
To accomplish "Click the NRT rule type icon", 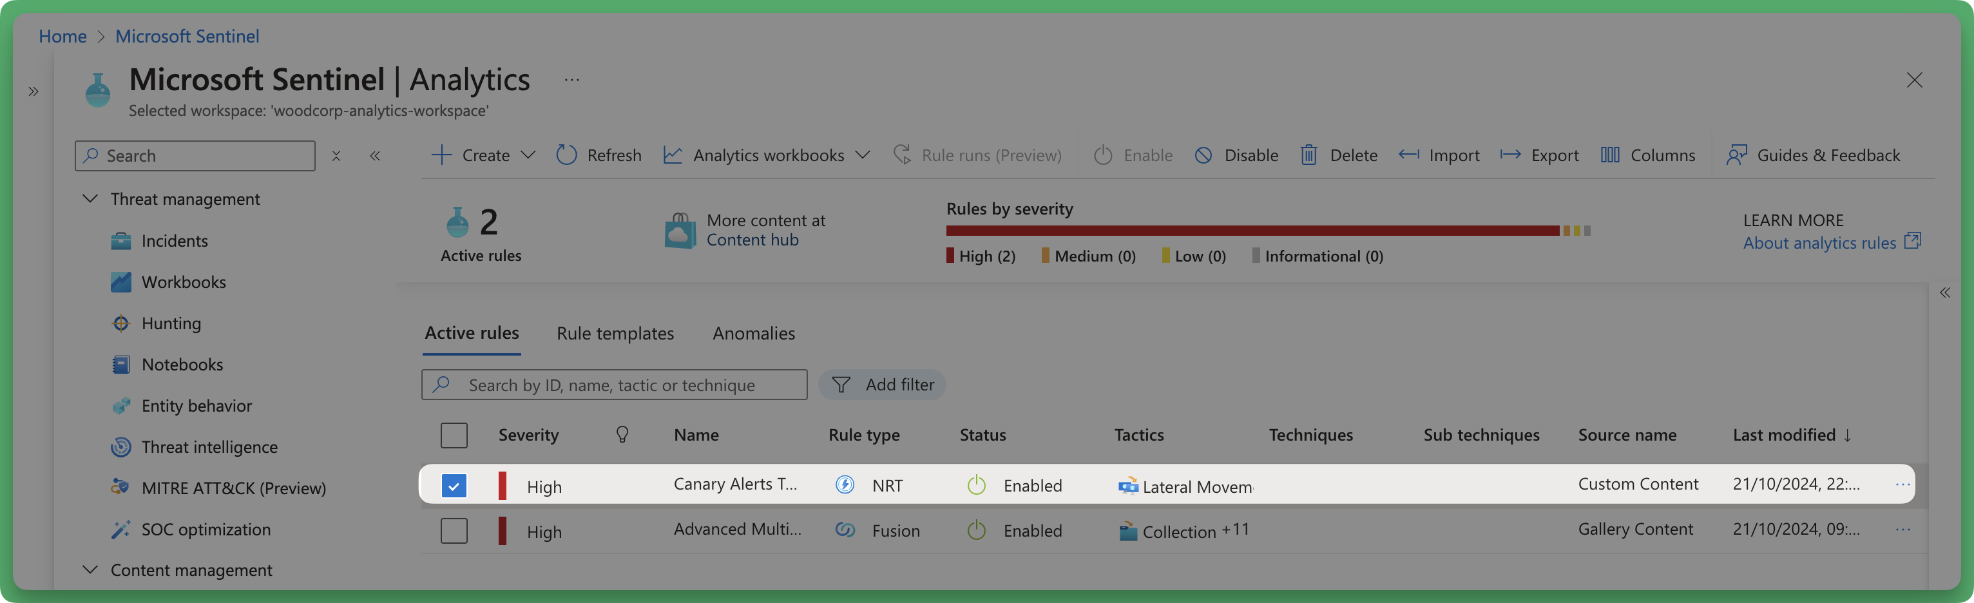I will tap(845, 484).
